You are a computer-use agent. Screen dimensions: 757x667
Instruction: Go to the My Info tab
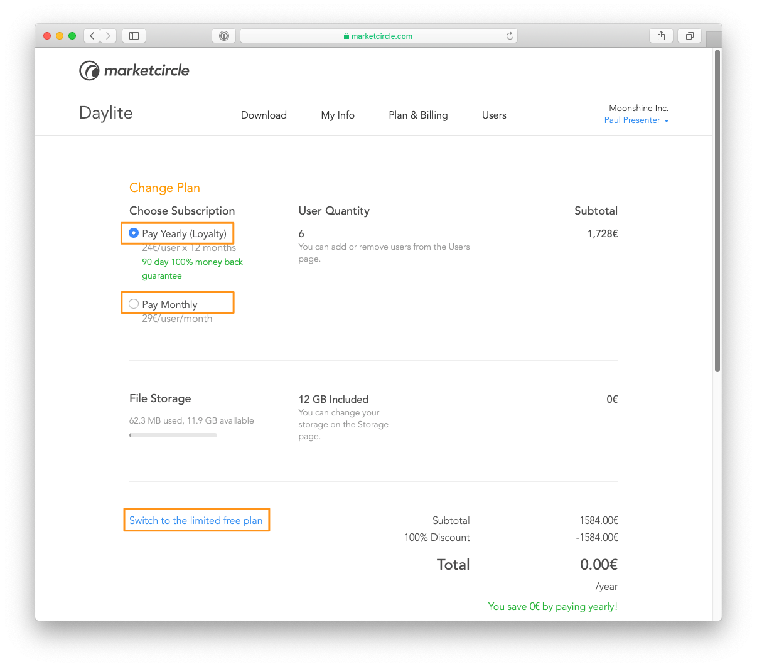point(338,115)
